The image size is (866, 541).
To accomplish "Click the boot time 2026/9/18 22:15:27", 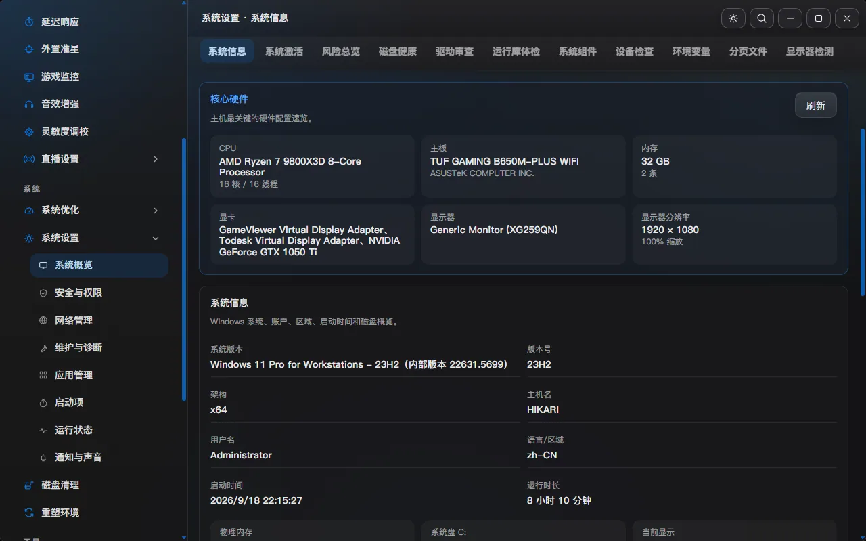I will pyautogui.click(x=256, y=500).
